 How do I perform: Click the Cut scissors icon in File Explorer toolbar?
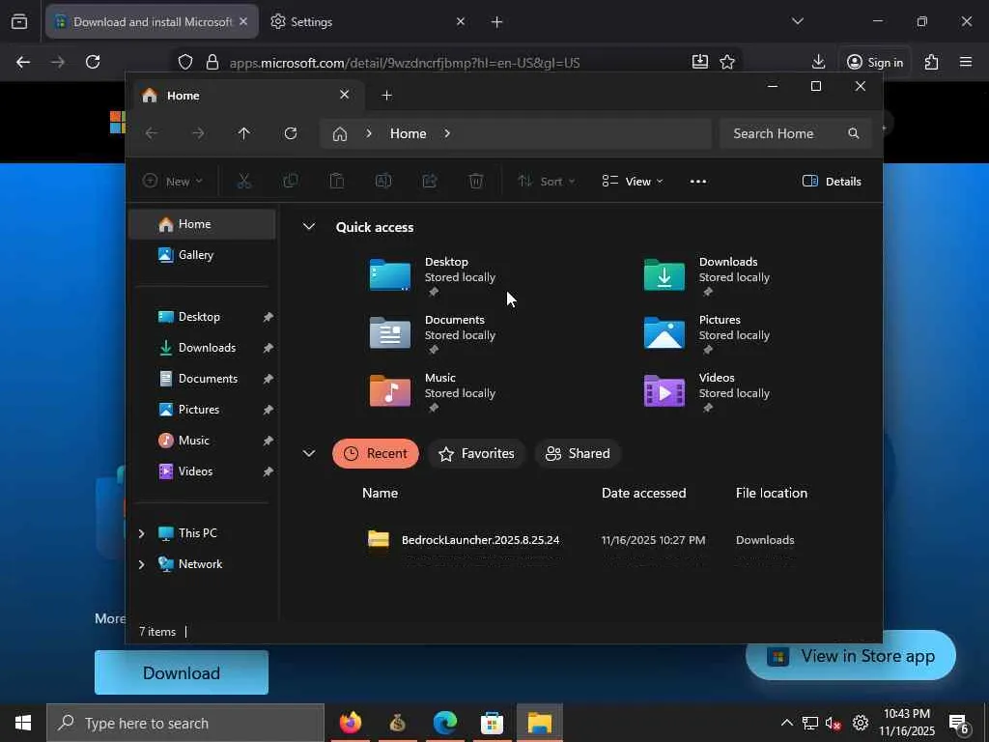click(244, 181)
